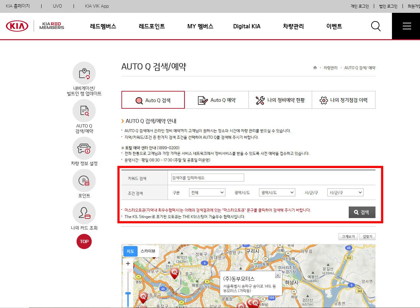Viewport: 420px width, 308px height.
Task: Click the 크게보기 button
Action: click(348, 237)
